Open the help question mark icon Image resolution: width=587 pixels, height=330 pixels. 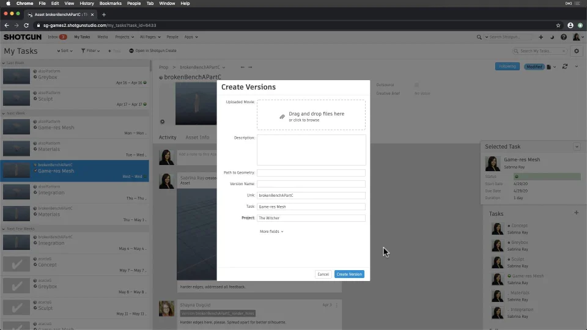pyautogui.click(x=563, y=37)
